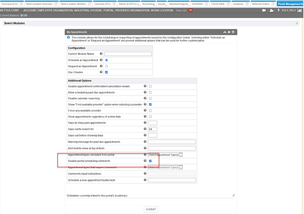Image resolution: width=304 pixels, height=214 pixels.
Task: Open Appointment types excluded from portal picker
Action: click(x=181, y=155)
